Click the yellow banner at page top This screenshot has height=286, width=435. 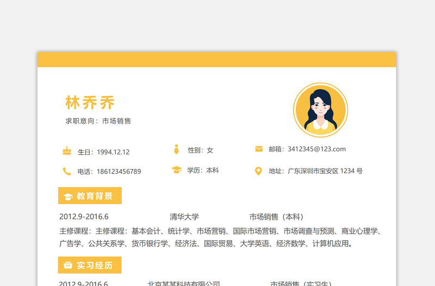coord(216,59)
